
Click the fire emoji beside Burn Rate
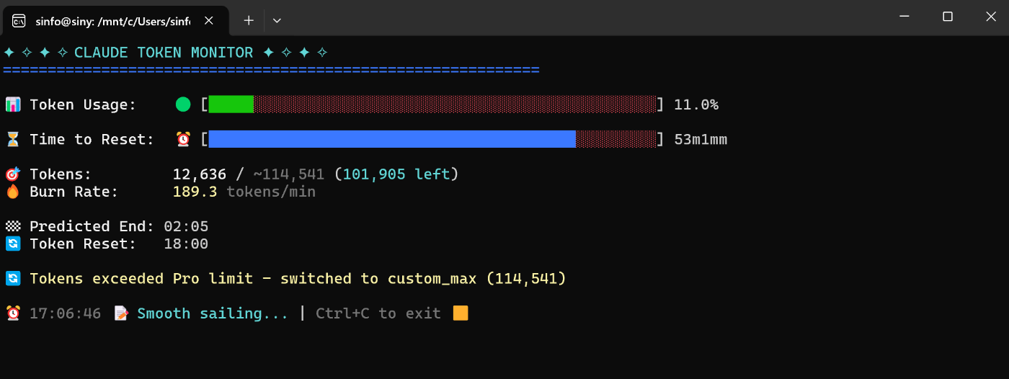pos(13,192)
